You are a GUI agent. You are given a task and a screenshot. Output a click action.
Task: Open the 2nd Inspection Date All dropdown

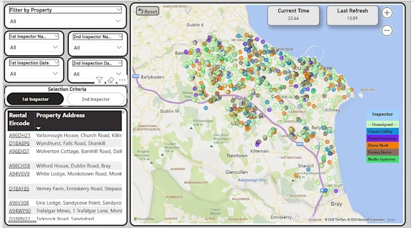[x=97, y=74]
